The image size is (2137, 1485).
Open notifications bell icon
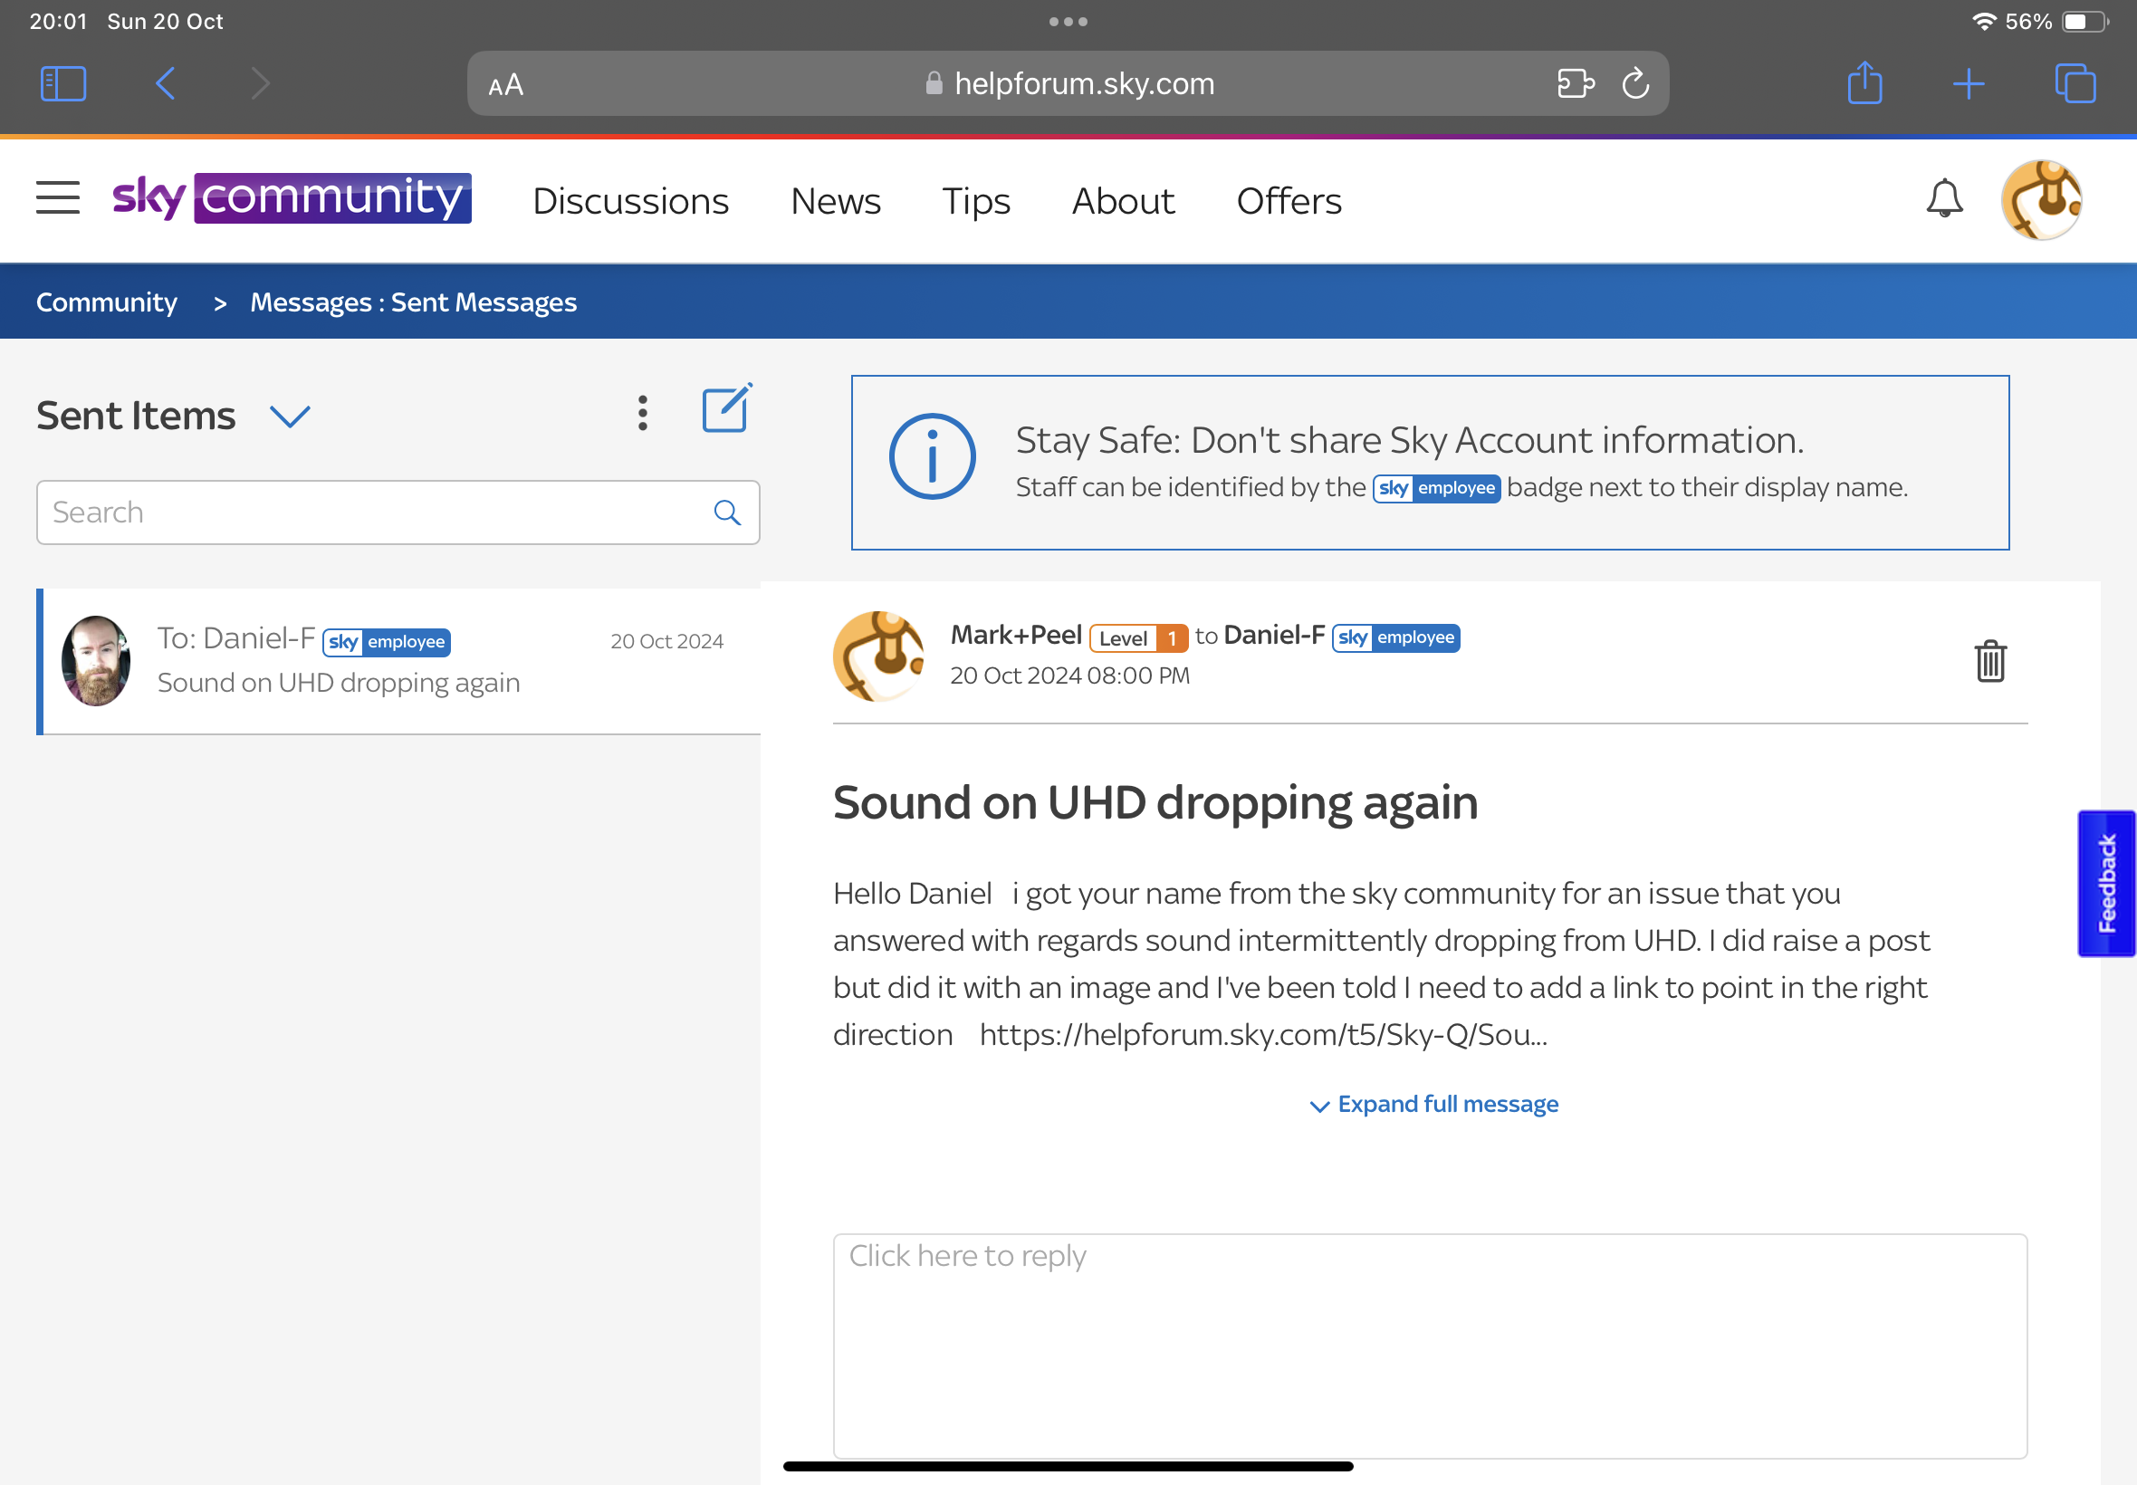pos(1943,199)
